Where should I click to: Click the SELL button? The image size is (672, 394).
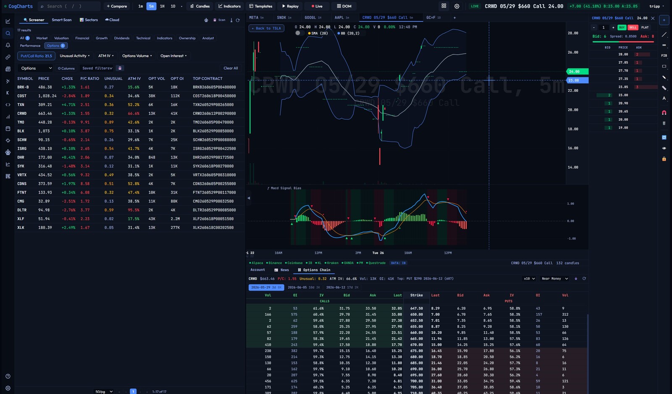coord(633,27)
